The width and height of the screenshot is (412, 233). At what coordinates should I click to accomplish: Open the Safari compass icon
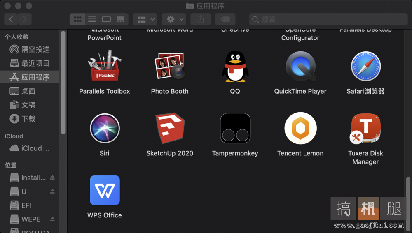pyautogui.click(x=365, y=66)
